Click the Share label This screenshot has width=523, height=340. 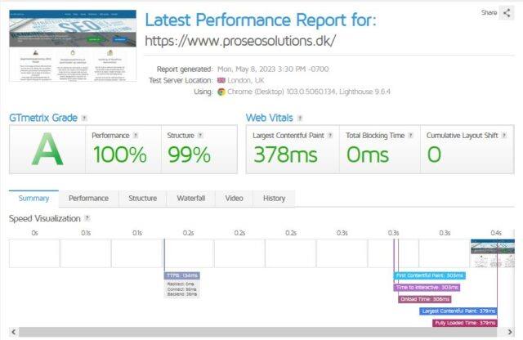point(489,13)
